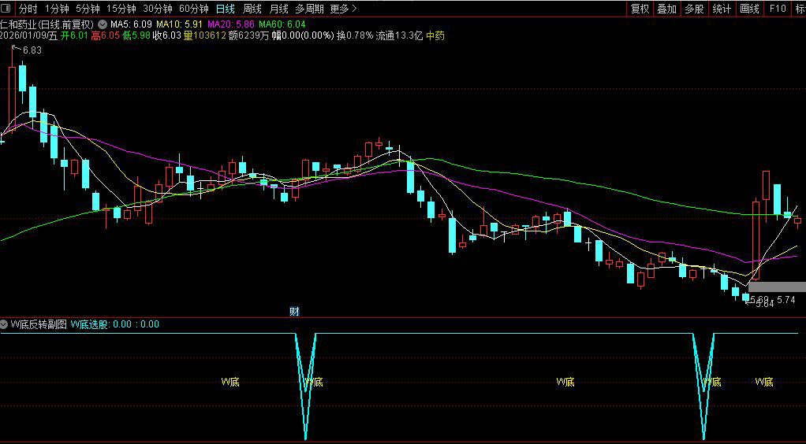Click the 财 financial marker icon
The image size is (806, 444).
pyautogui.click(x=294, y=311)
